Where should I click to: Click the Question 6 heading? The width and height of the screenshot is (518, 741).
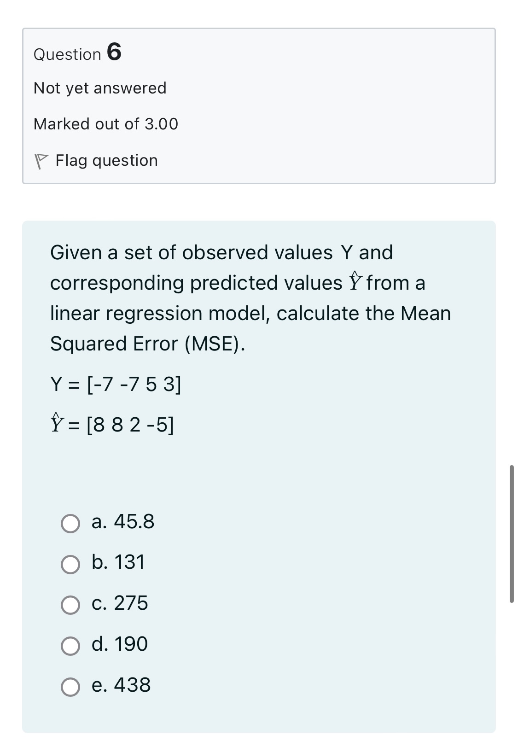point(76,53)
